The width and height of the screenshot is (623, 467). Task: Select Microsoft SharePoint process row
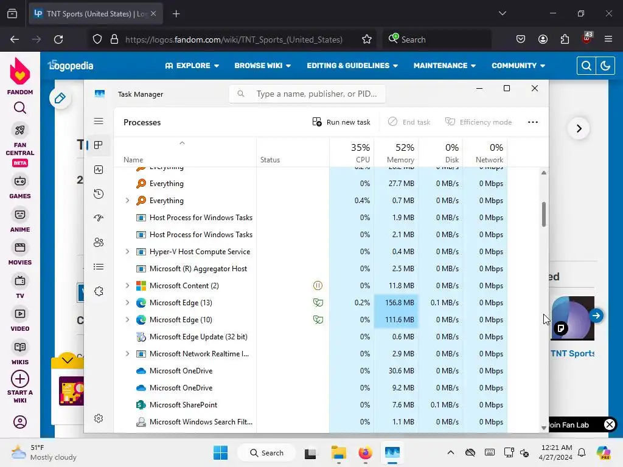(310, 404)
